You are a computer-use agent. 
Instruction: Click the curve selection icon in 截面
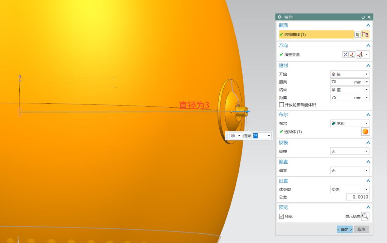pyautogui.click(x=365, y=34)
